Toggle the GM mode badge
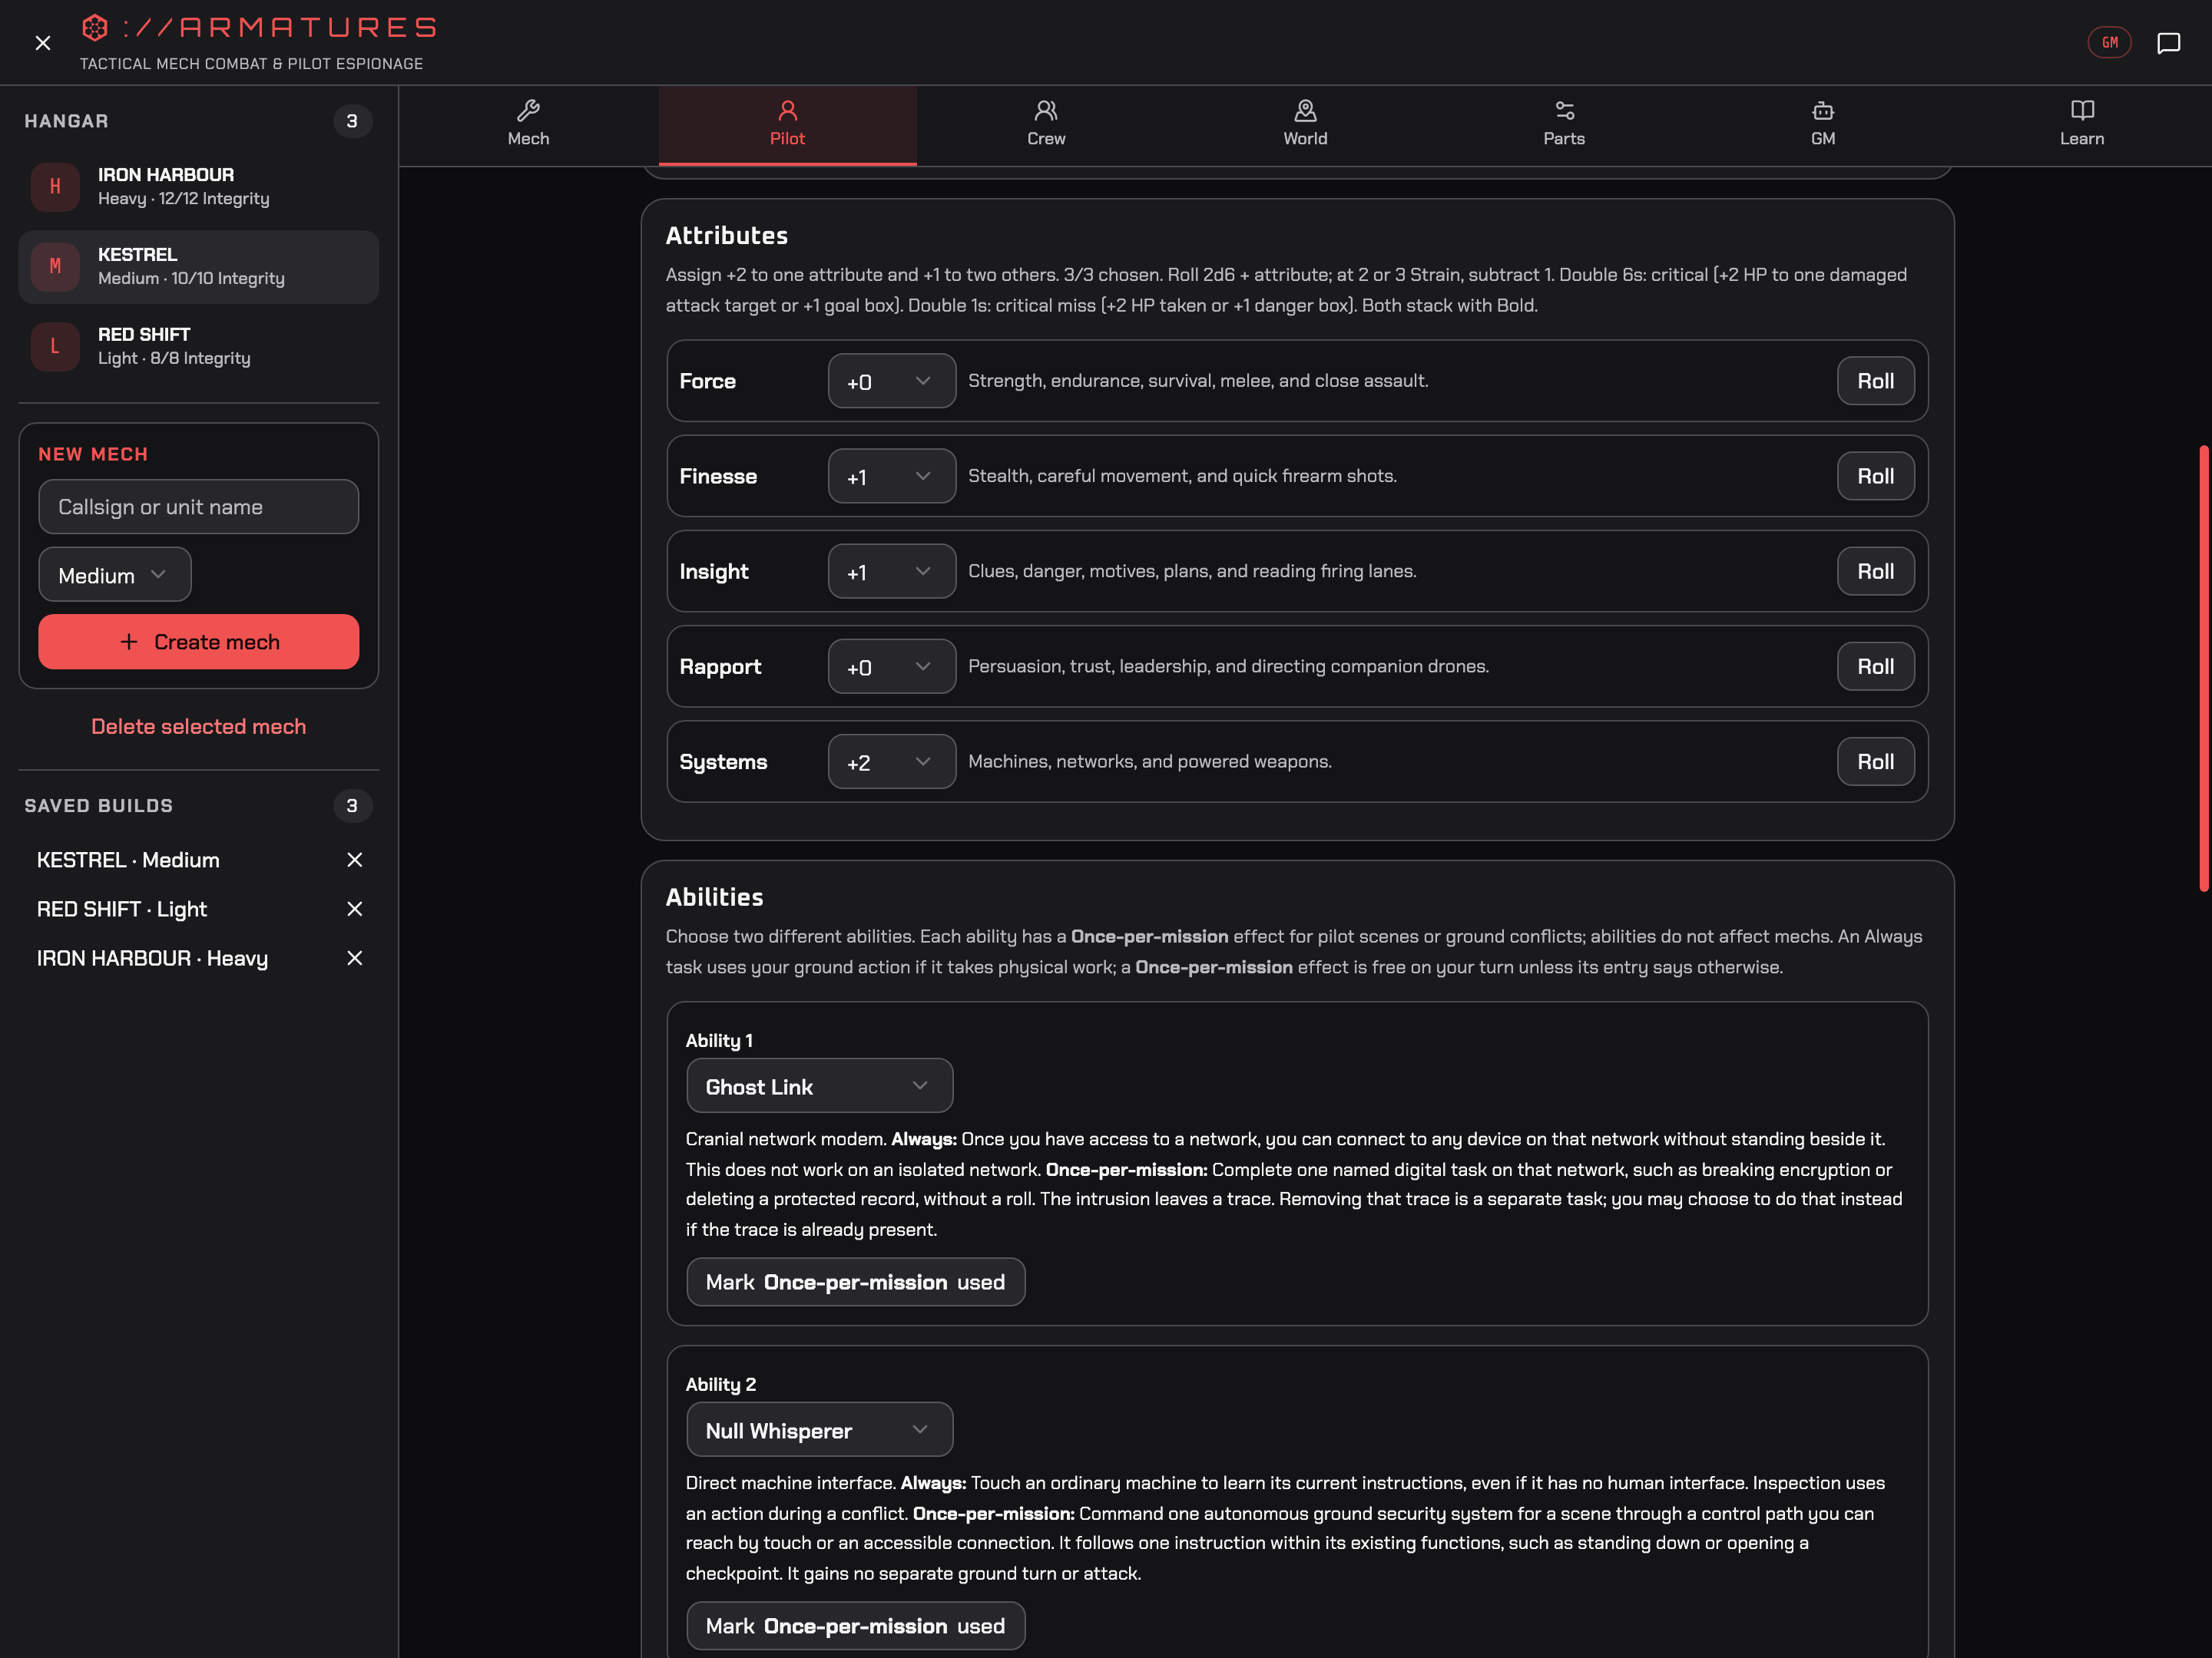 pos(2109,43)
